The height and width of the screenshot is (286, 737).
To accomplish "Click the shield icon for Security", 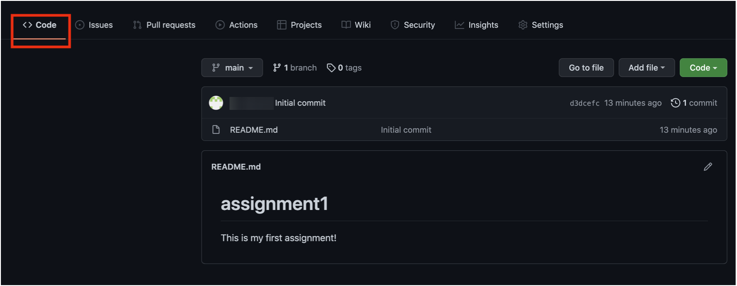I will click(x=395, y=25).
